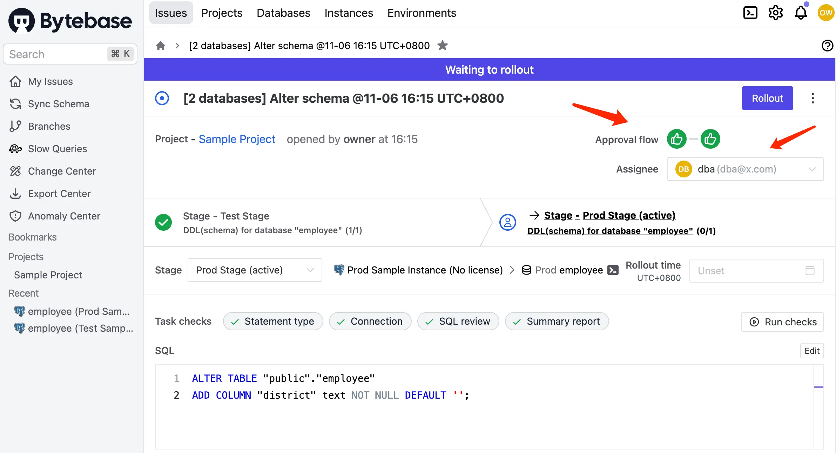
Task: Open recent employee (Test Samp...) database
Action: click(x=74, y=328)
